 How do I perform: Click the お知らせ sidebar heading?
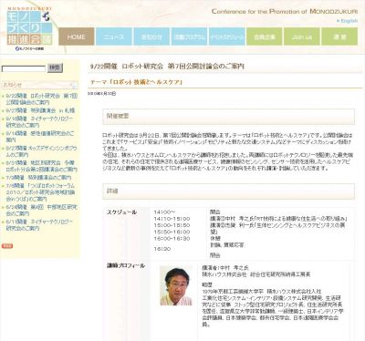39,85
